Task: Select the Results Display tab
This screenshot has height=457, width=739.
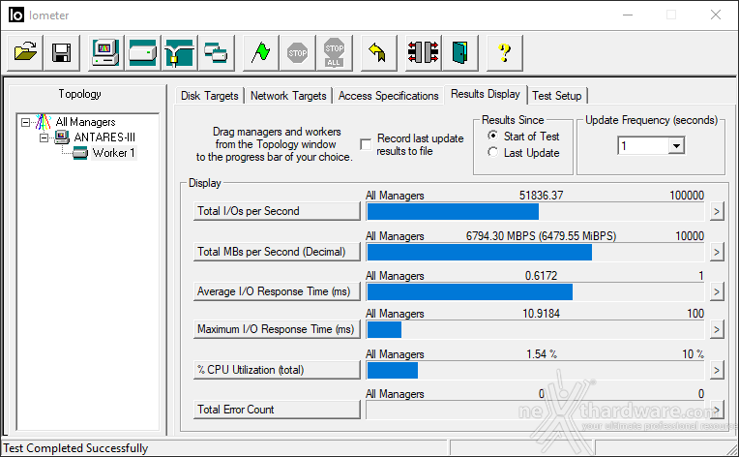Action: [x=486, y=94]
